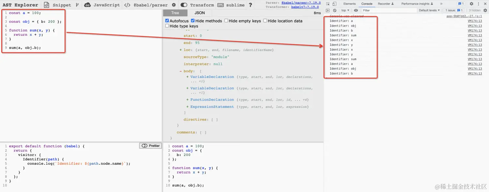Click the 'end: 95' tree row
This screenshot has height=192, width=489.
191,43
